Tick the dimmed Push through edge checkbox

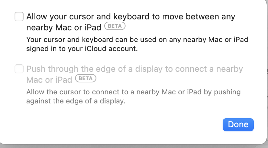coord(19,69)
